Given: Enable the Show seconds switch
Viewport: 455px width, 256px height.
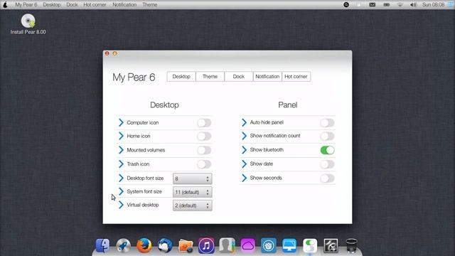Looking at the screenshot, I should (327, 178).
